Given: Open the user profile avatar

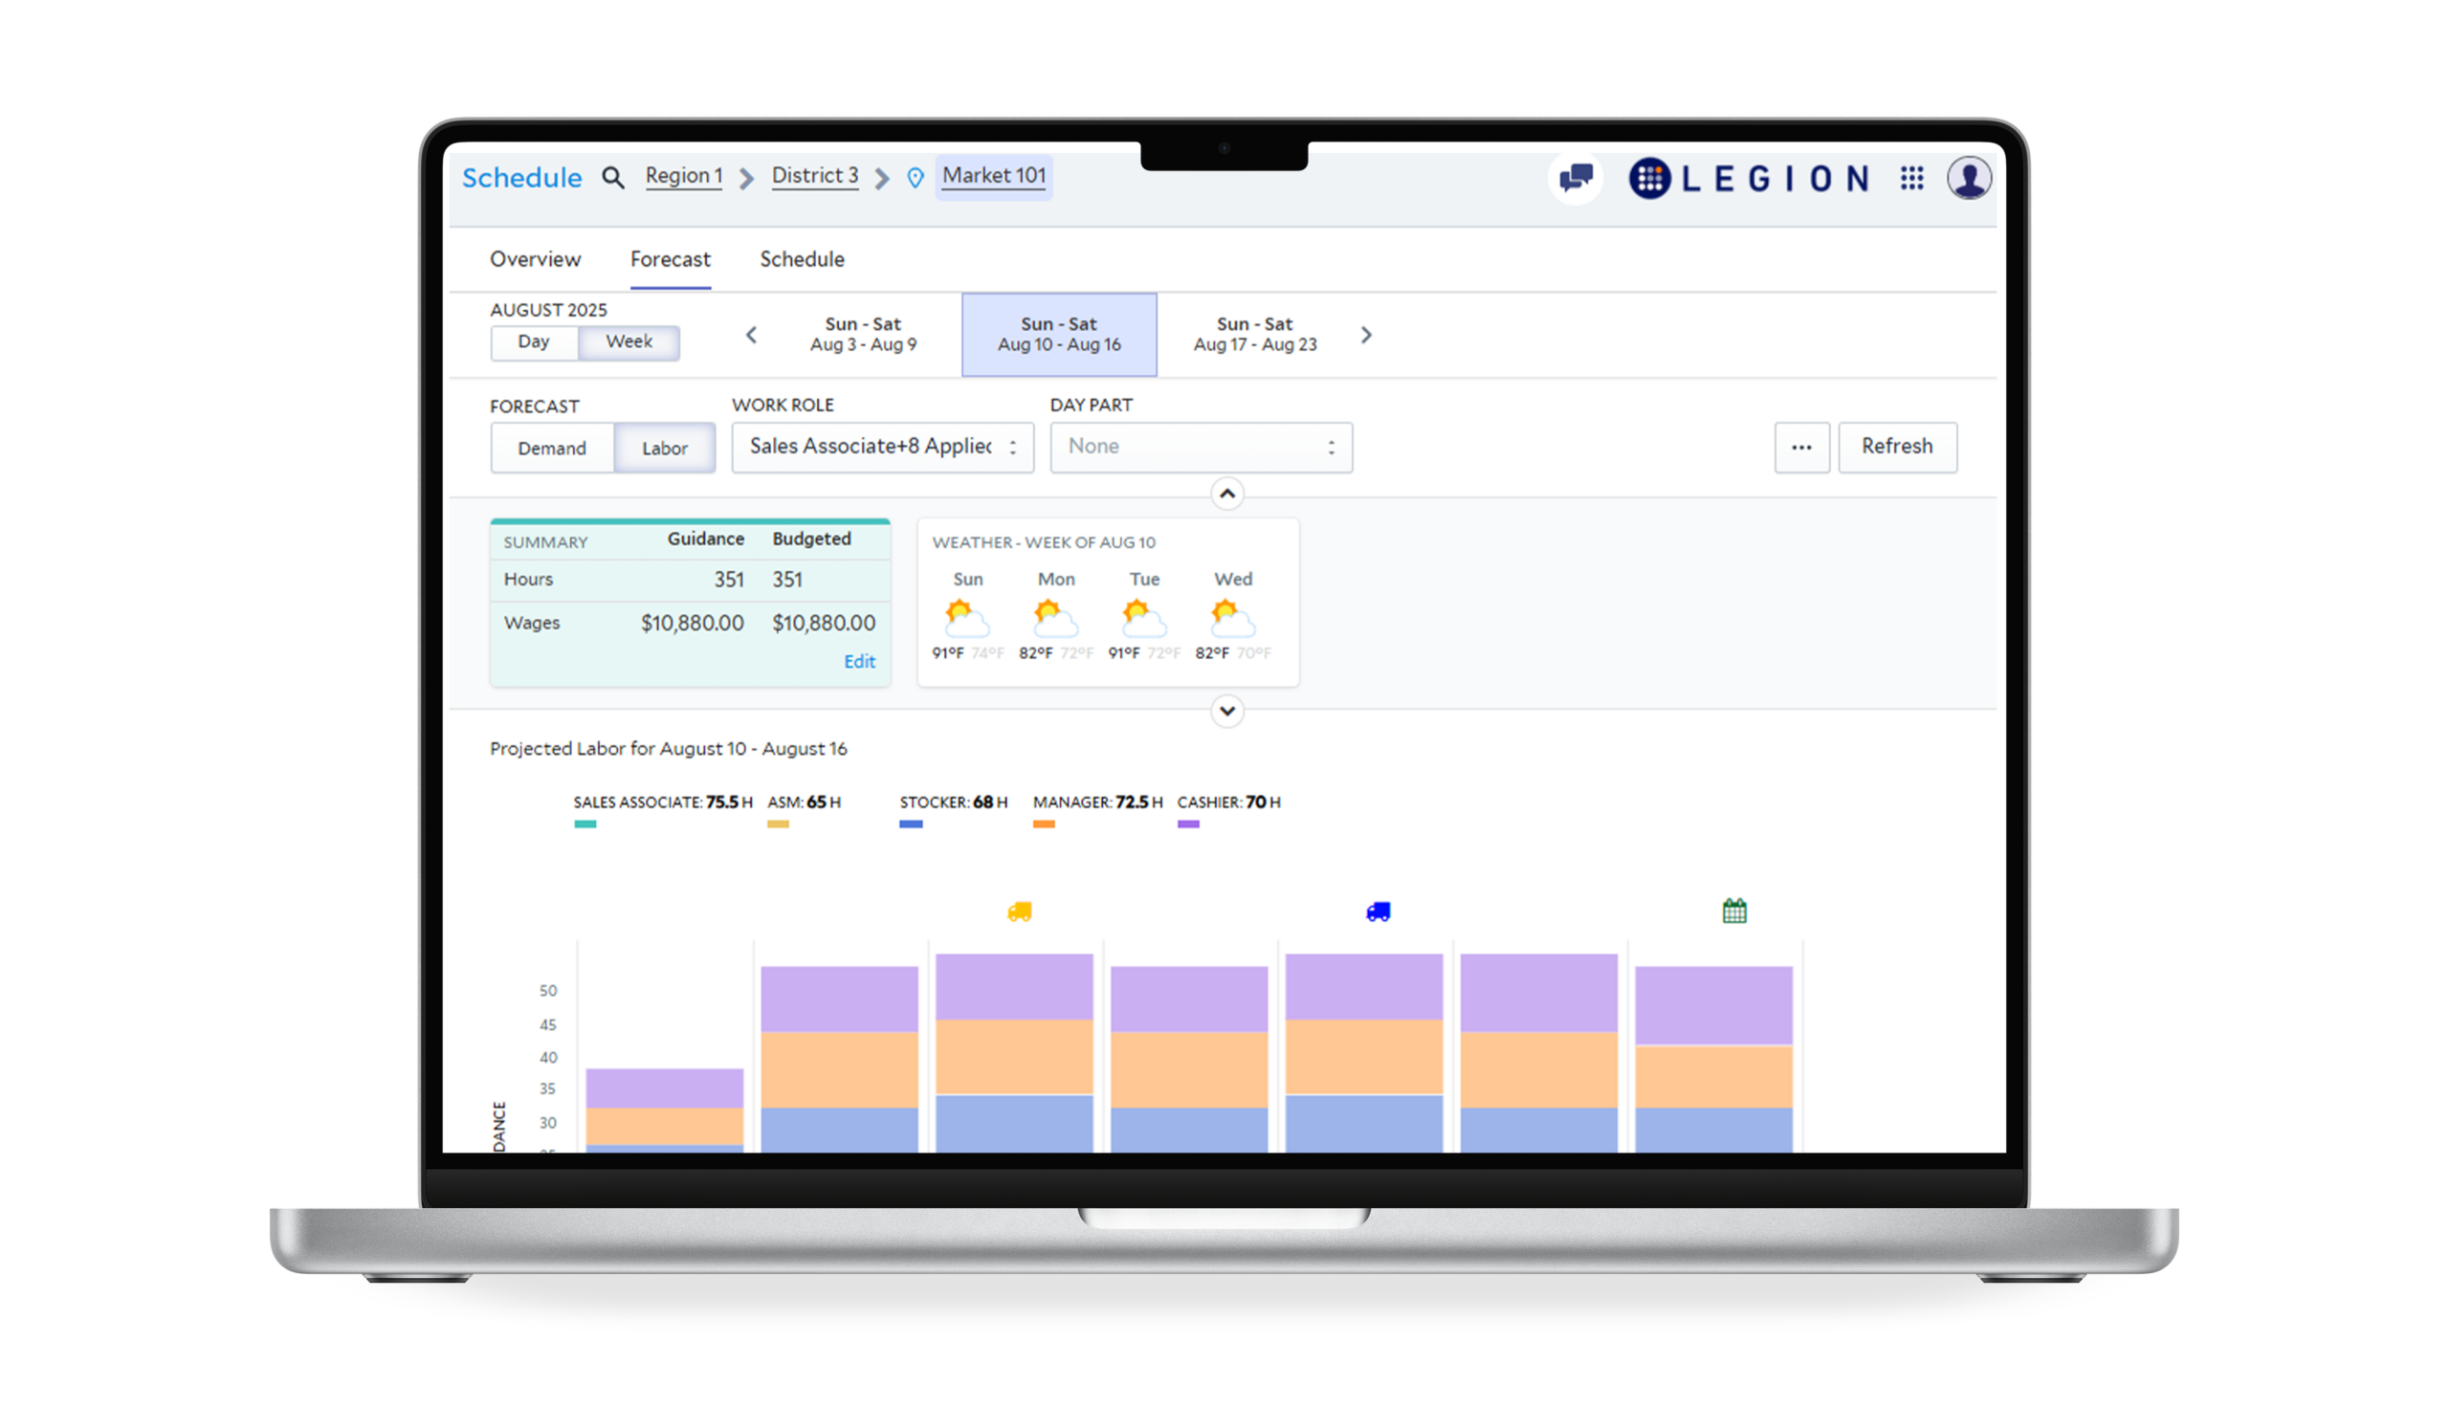Looking at the screenshot, I should (1969, 178).
